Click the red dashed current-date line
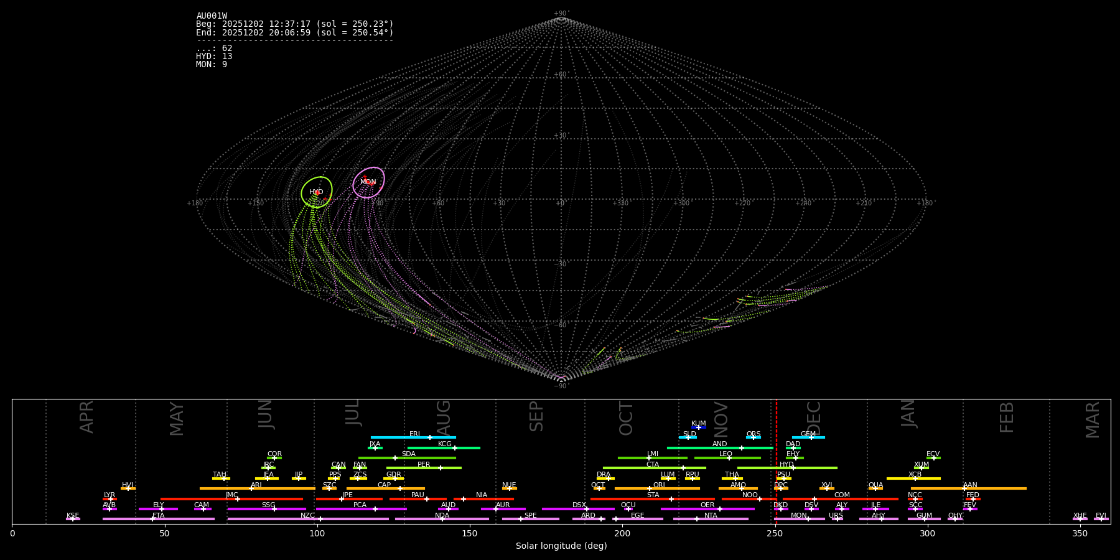Image resolution: width=1120 pixels, height=560 pixels. (777, 460)
